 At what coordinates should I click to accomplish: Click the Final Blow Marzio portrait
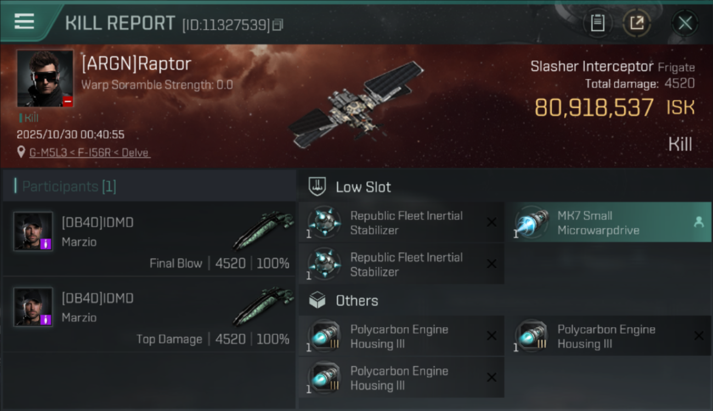[33, 231]
